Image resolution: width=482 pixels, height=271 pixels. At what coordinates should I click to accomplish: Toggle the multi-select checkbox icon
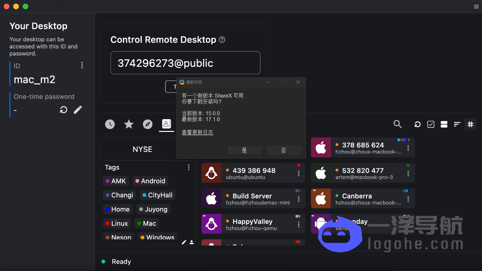click(x=431, y=124)
